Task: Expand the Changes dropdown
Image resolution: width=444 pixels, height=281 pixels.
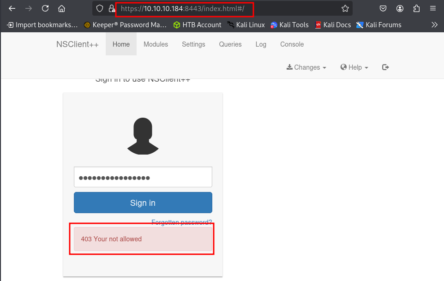Action: point(306,67)
